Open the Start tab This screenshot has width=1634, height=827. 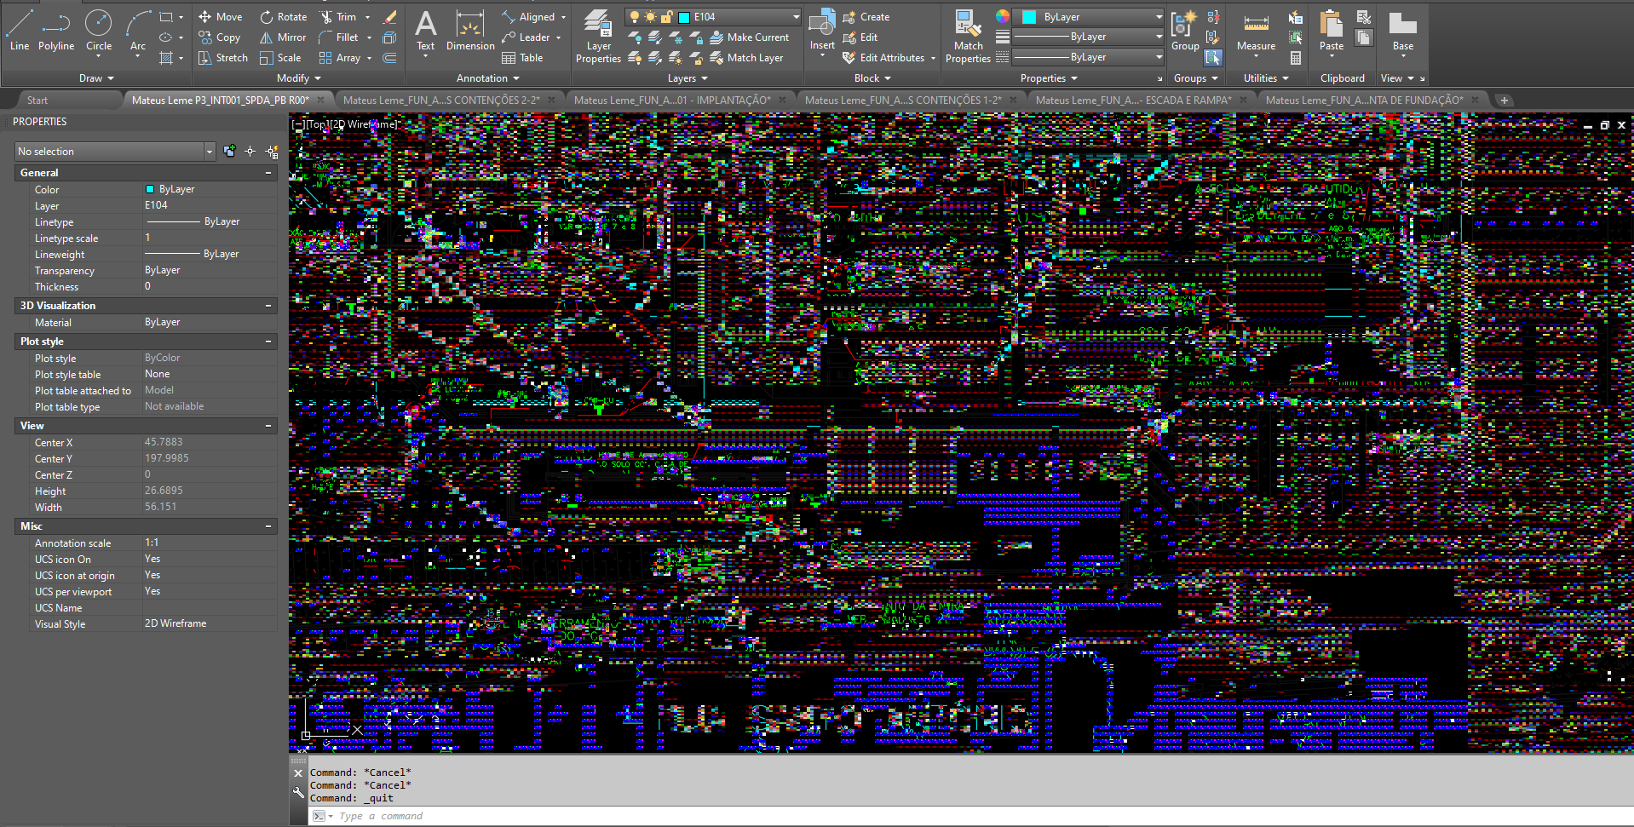pos(37,100)
